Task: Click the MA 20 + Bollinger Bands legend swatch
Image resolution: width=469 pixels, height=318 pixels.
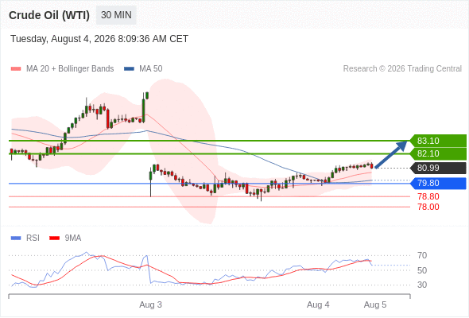Action: [16, 69]
